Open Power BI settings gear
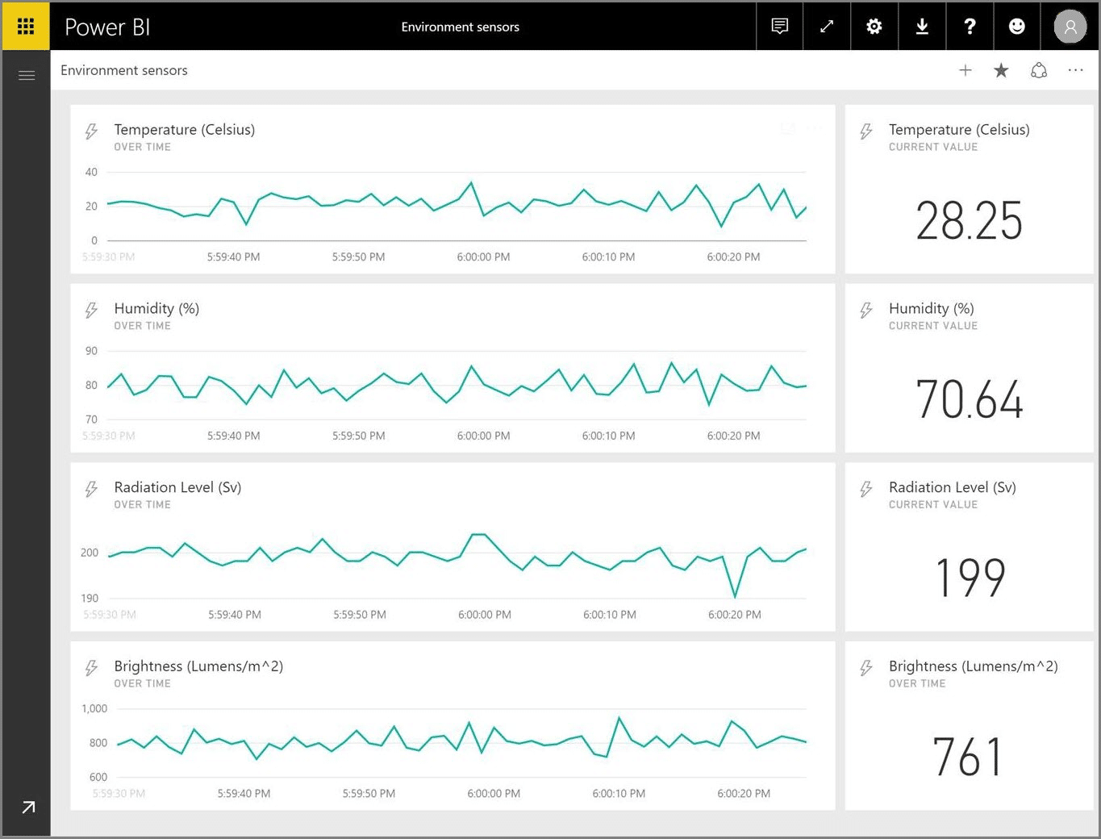This screenshot has width=1101, height=839. (x=874, y=26)
